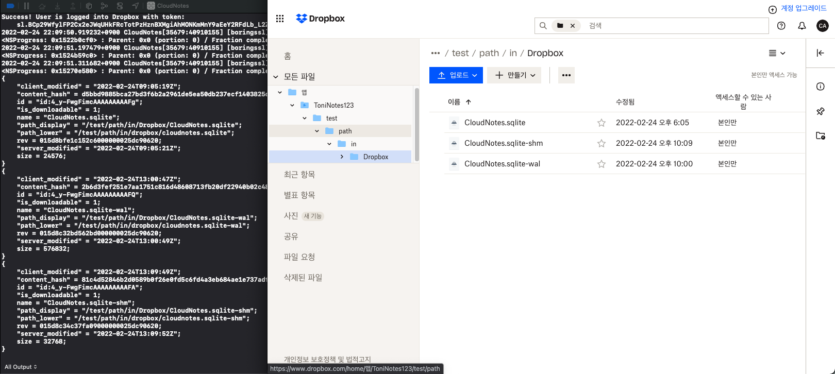Viewport: 835px width, 374px height.
Task: Click the file icon of CloudNotes.sqlite
Action: click(454, 123)
